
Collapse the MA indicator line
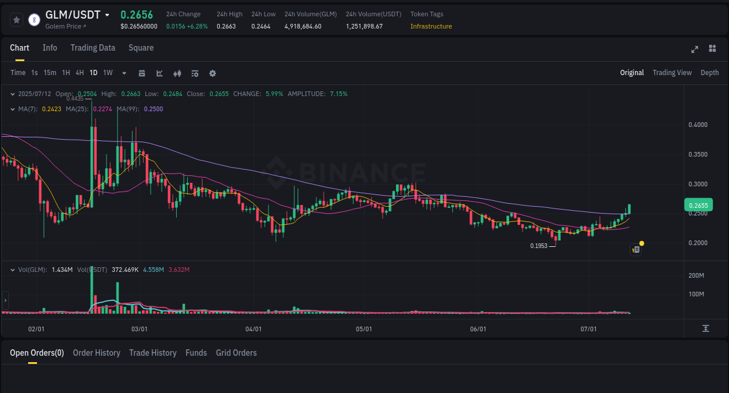[x=12, y=109]
